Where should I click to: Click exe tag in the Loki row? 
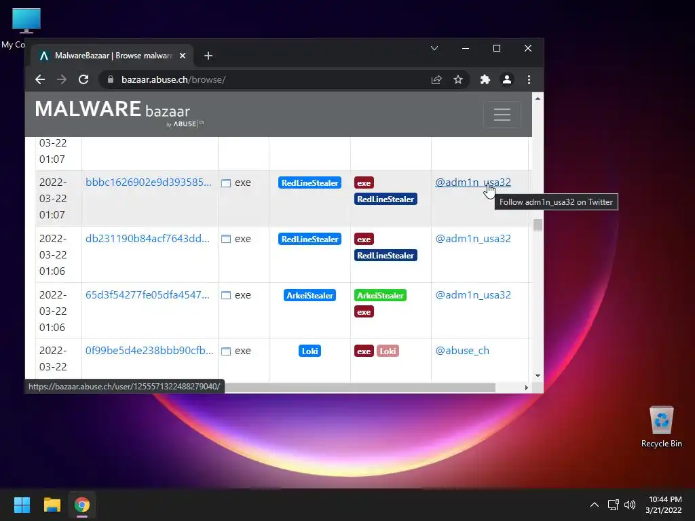coord(364,351)
